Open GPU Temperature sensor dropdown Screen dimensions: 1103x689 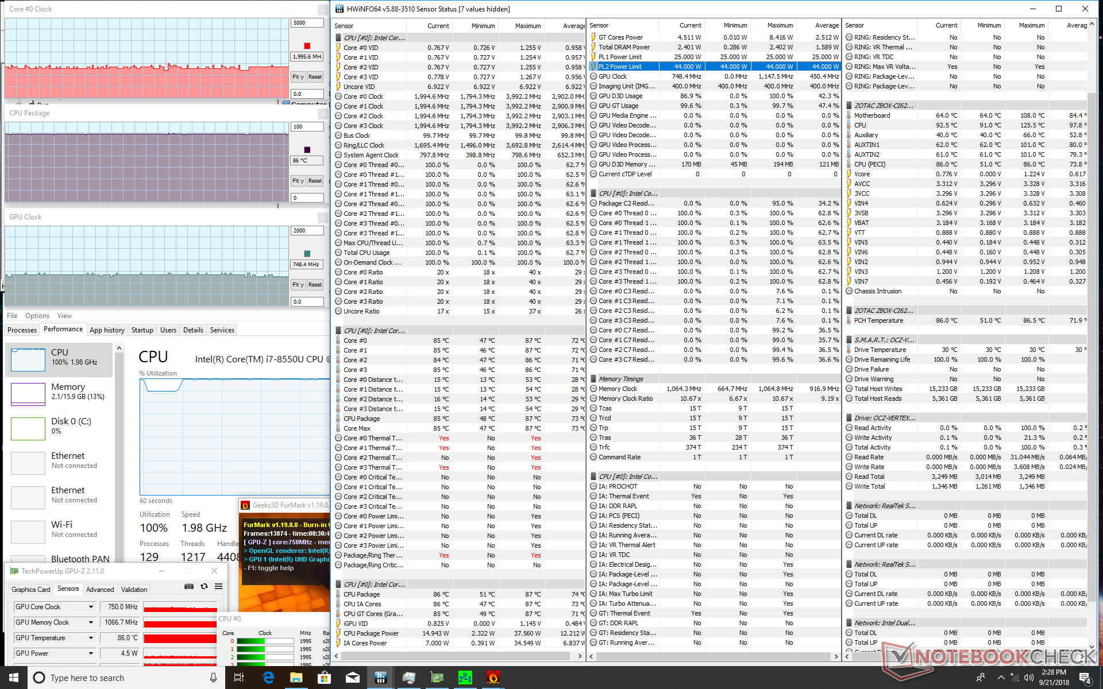pyautogui.click(x=91, y=638)
